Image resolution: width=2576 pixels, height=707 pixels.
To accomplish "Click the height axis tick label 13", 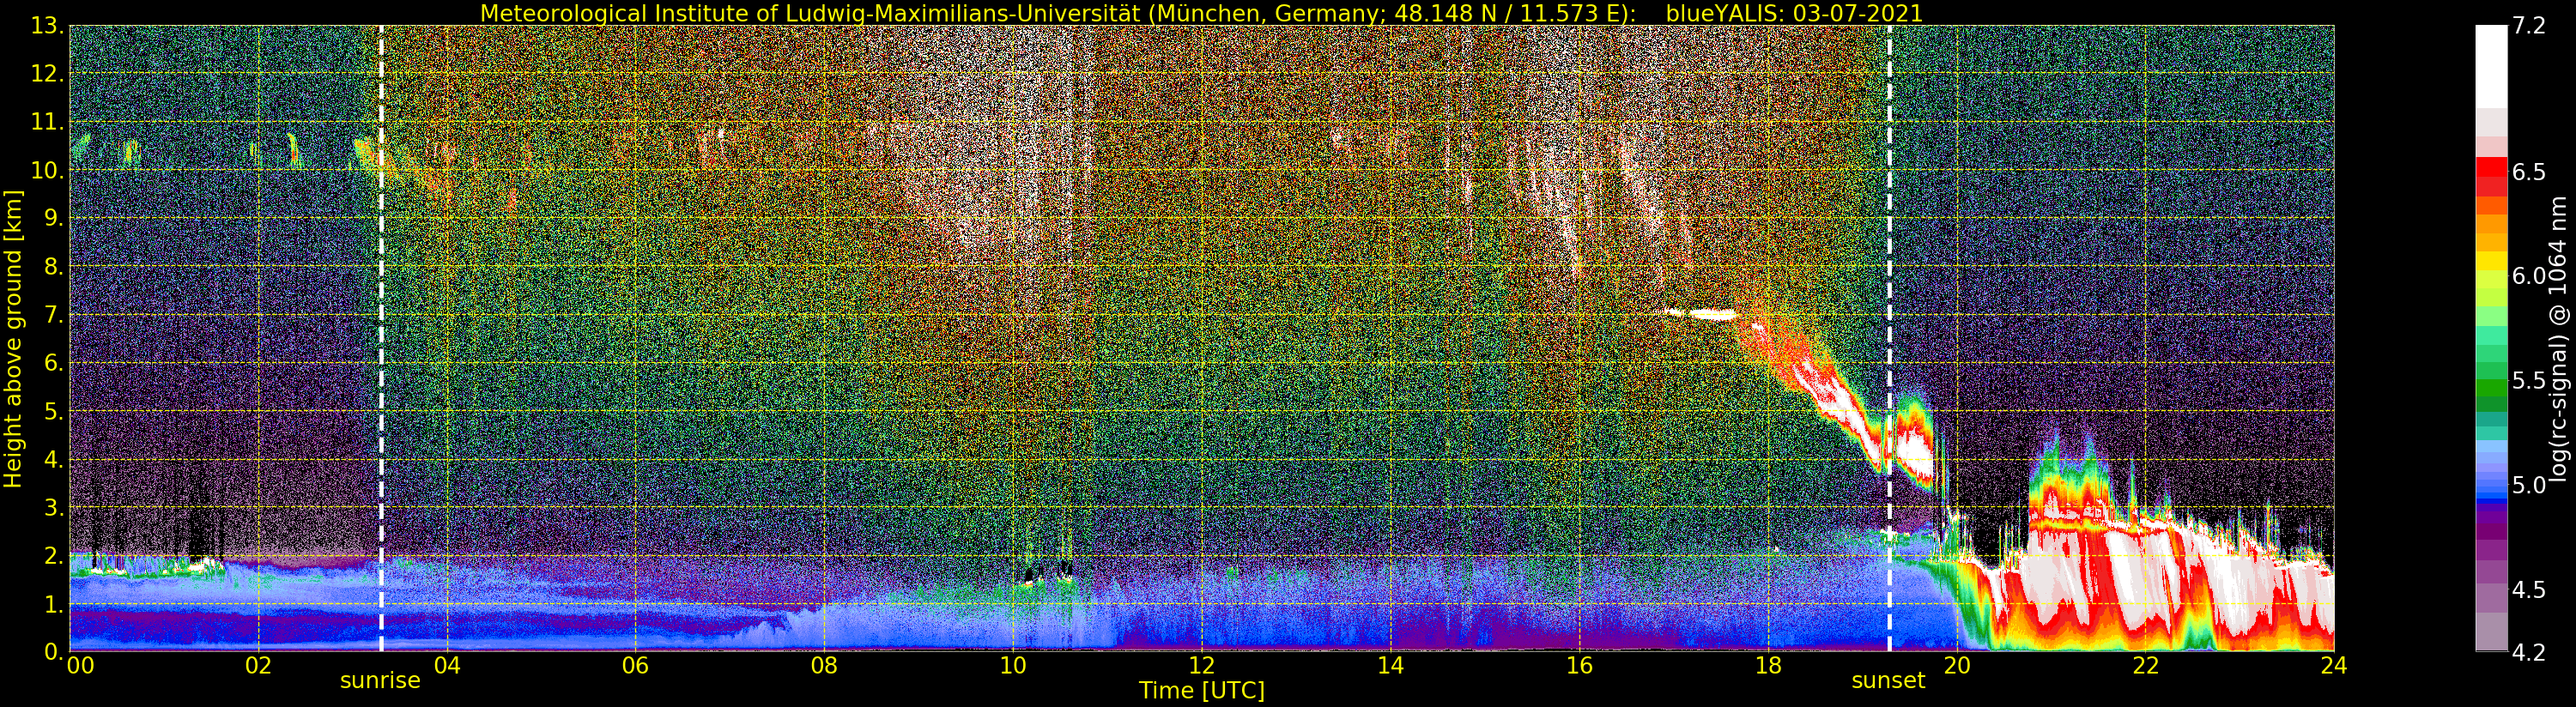I will click(x=50, y=27).
